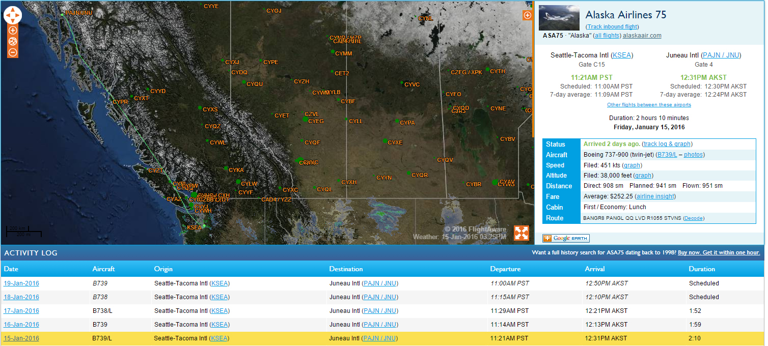Visit the alaskaair.com website link
The width and height of the screenshot is (768, 346).
(642, 36)
